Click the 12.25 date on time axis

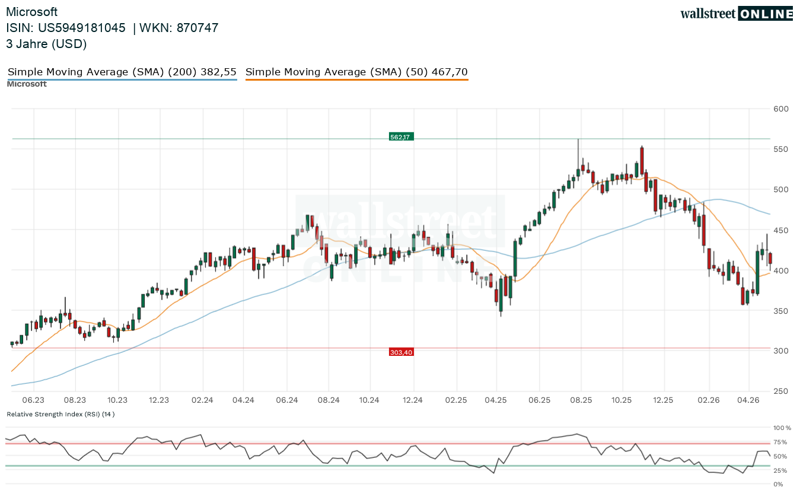click(663, 400)
